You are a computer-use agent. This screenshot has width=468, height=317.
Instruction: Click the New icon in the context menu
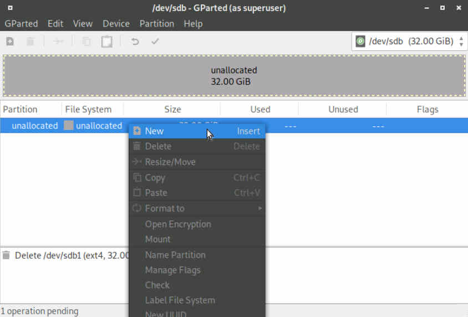[x=137, y=131]
